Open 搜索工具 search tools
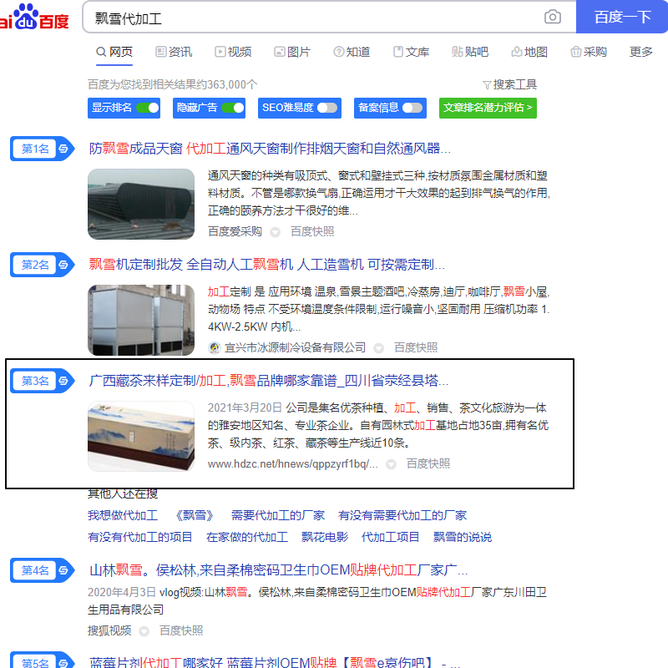This screenshot has height=668, width=668. [x=509, y=85]
